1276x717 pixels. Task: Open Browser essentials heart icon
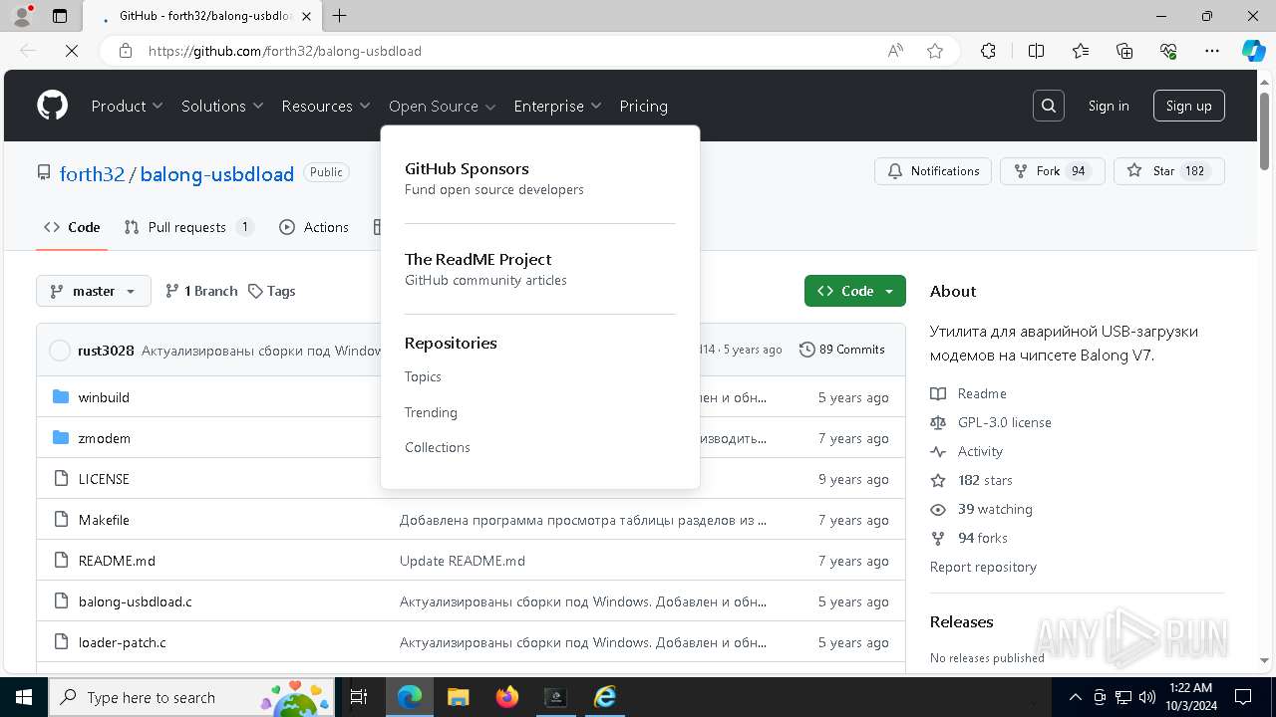[x=1168, y=51]
